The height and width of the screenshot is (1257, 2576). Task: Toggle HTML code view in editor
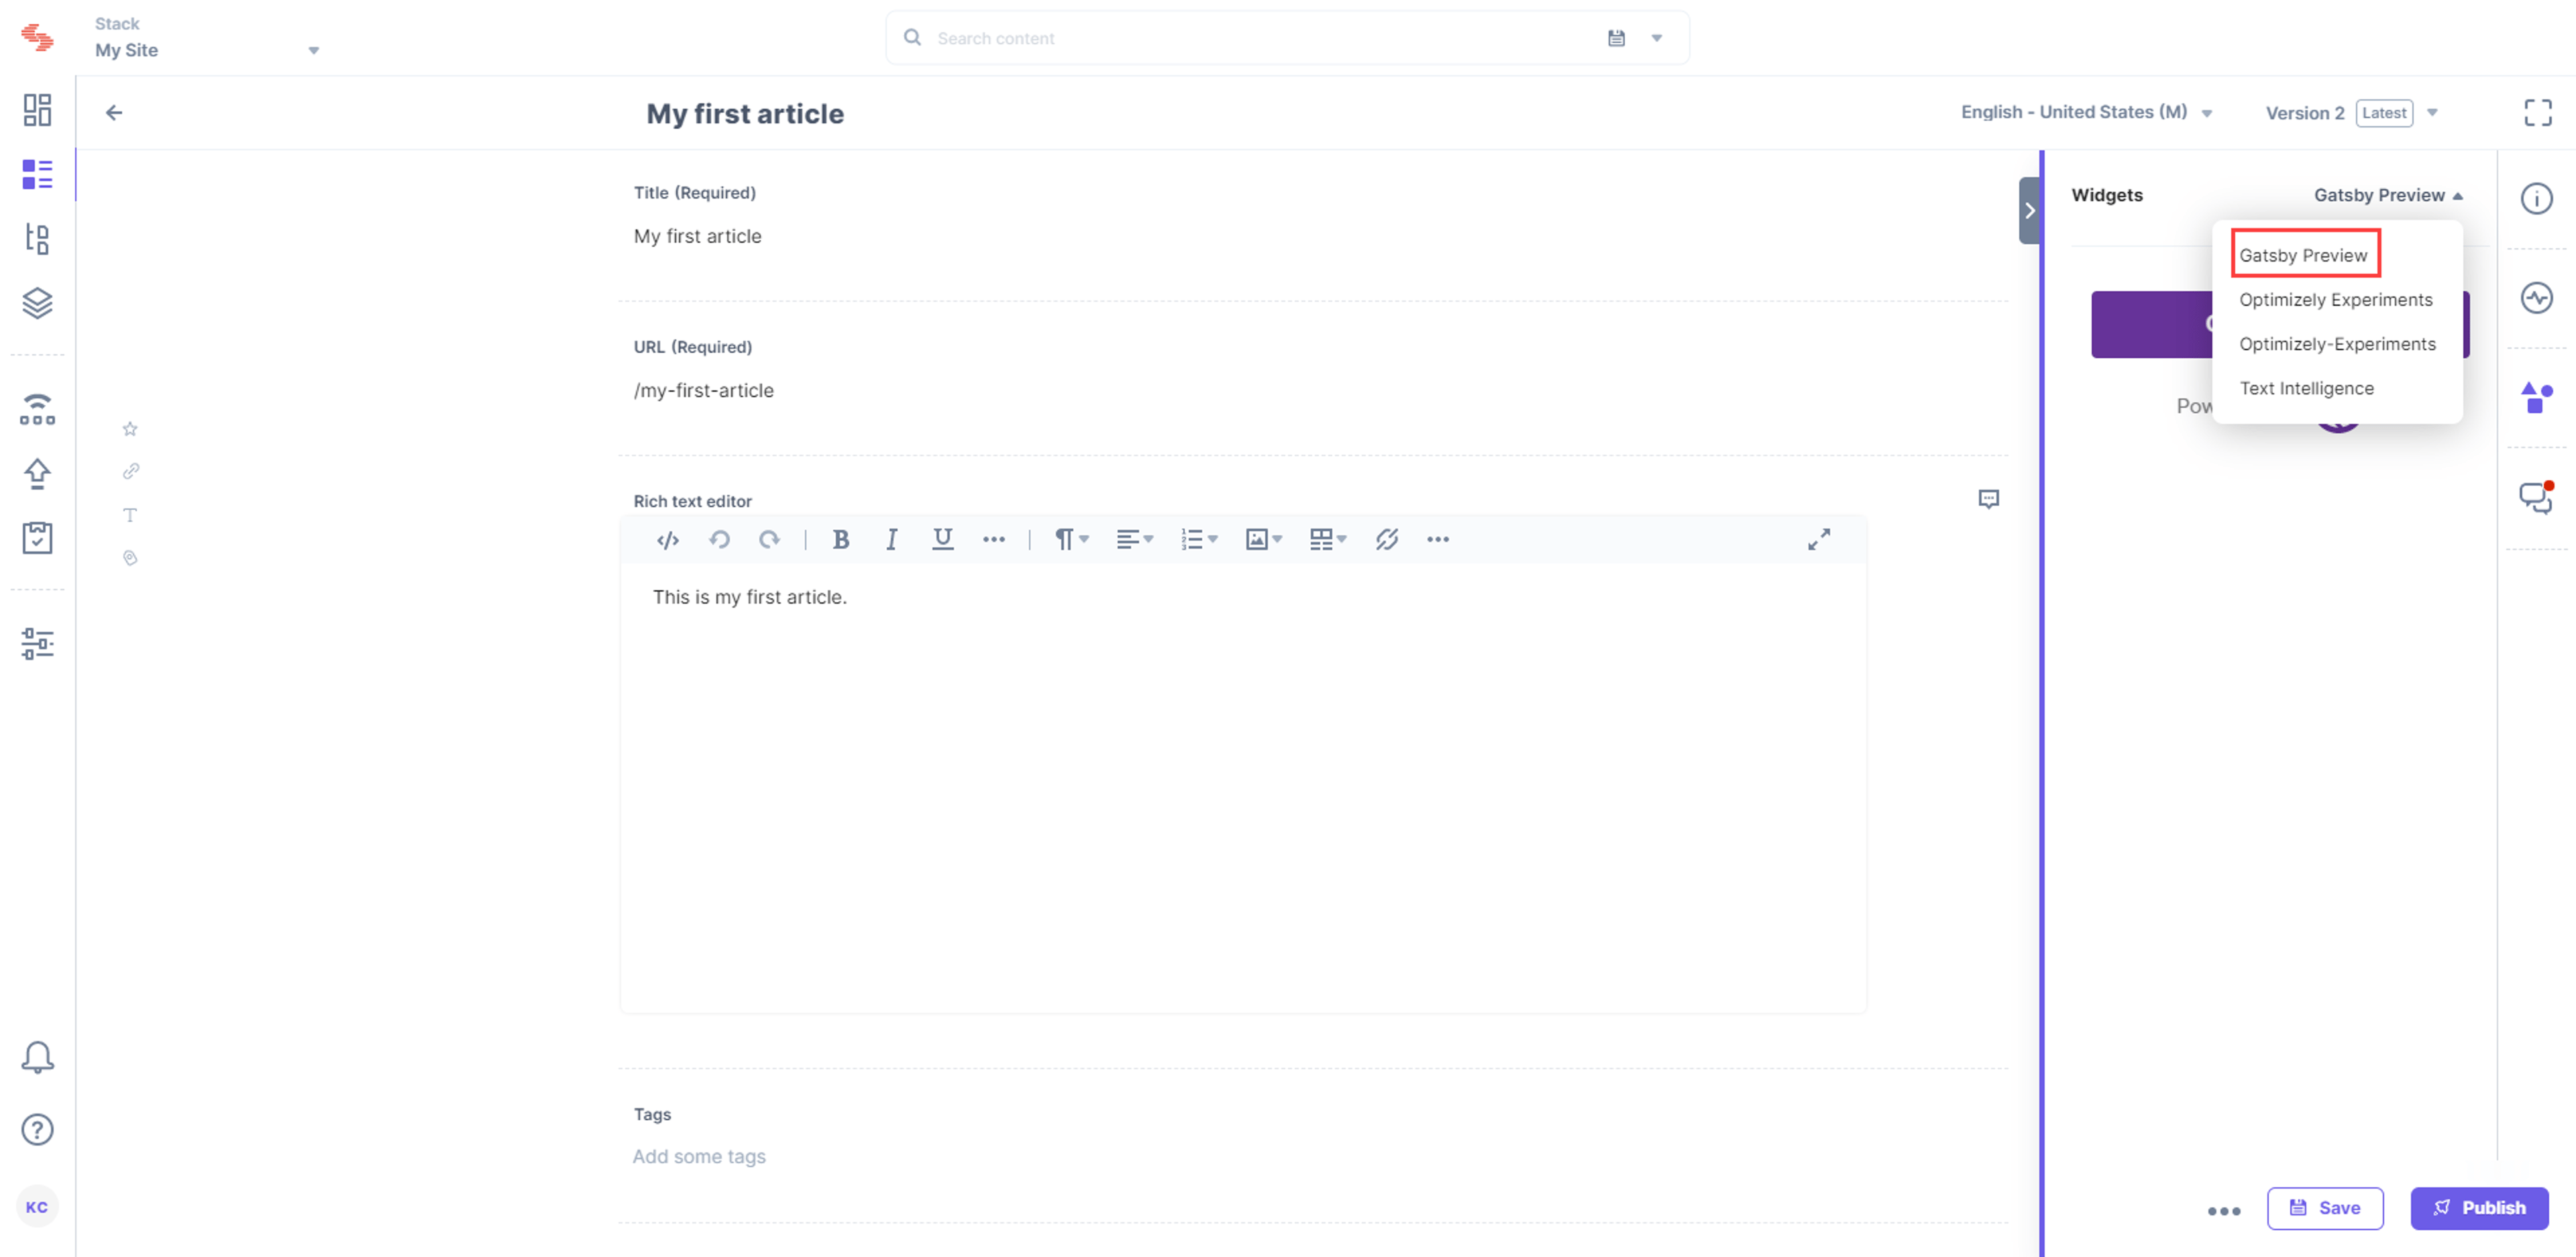point(668,540)
